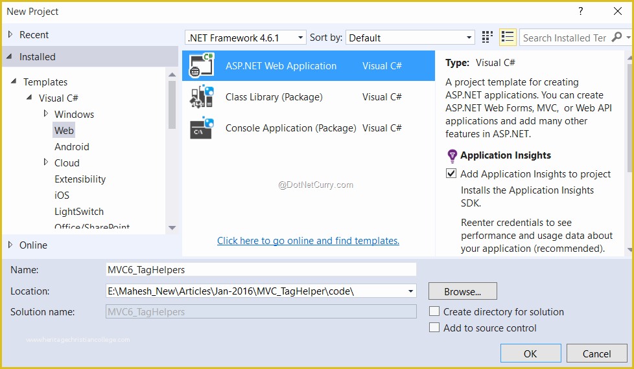Click the Installed heading label
Image resolution: width=634 pixels, height=369 pixels.
(37, 56)
